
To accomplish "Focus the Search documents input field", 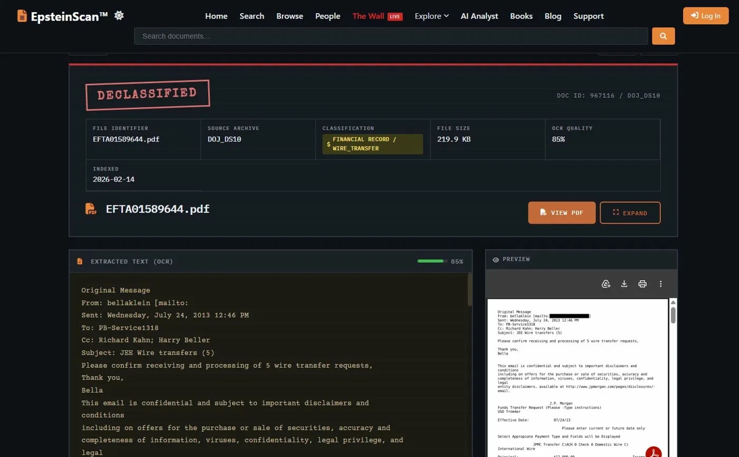I will coord(391,36).
